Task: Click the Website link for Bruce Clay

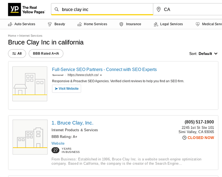Action: [58, 143]
